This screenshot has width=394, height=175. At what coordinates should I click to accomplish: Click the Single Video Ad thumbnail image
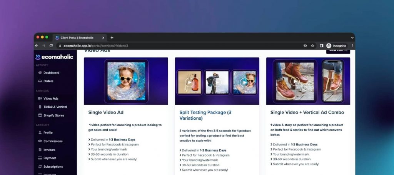point(126,81)
